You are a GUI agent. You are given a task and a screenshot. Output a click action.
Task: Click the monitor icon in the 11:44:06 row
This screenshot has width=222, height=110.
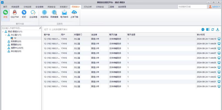point(219,58)
